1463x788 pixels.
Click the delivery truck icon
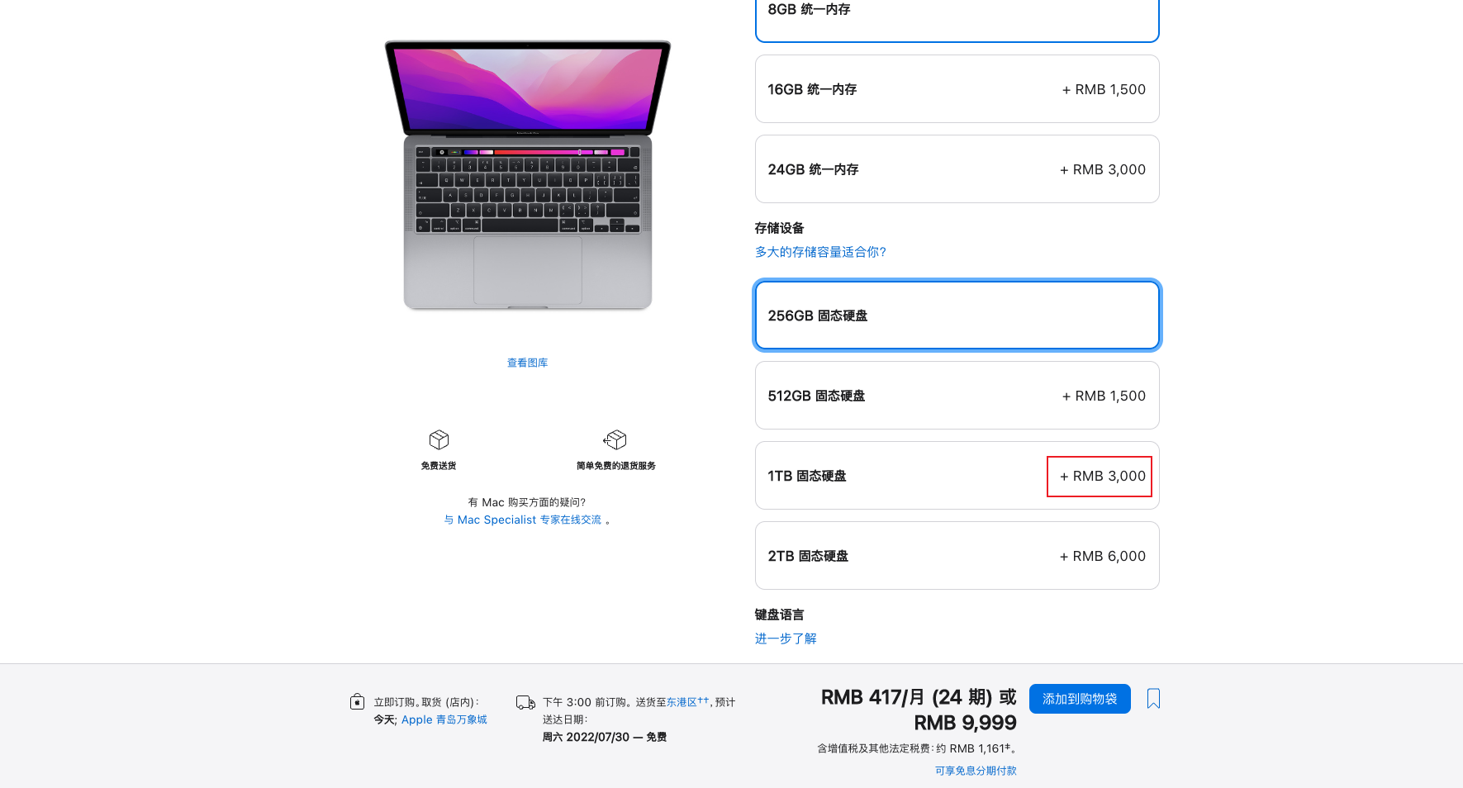coord(525,702)
